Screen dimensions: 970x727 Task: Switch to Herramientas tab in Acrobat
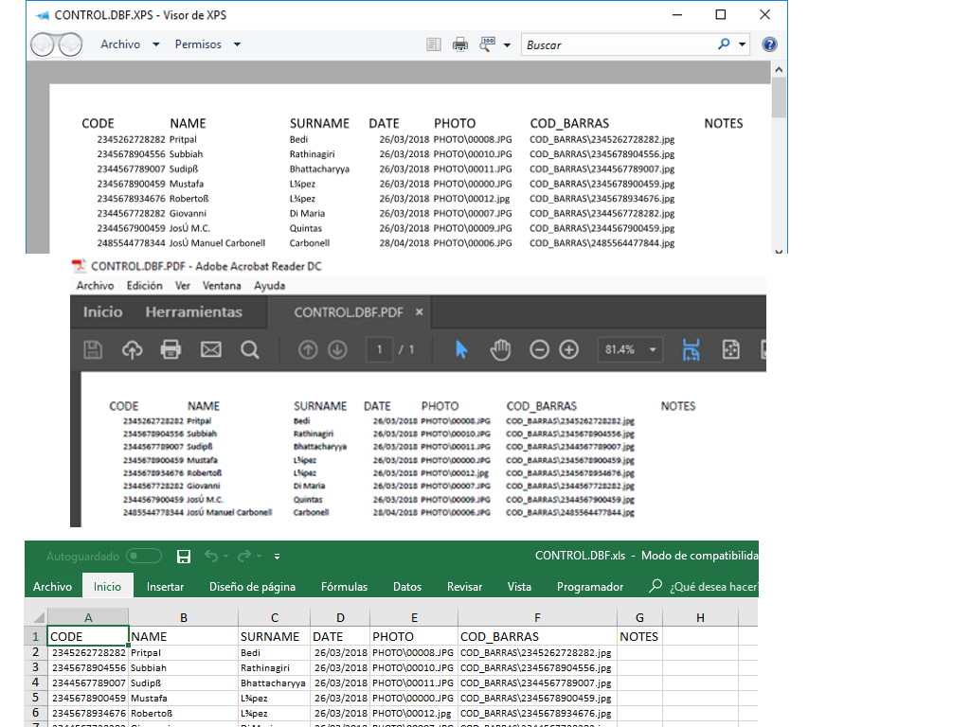point(193,312)
